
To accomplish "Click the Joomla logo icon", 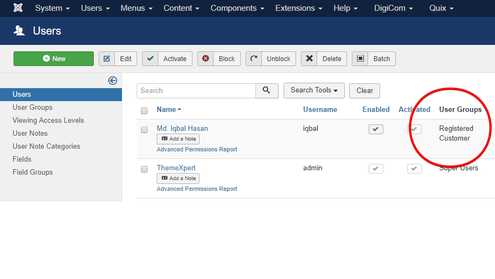I will point(18,8).
